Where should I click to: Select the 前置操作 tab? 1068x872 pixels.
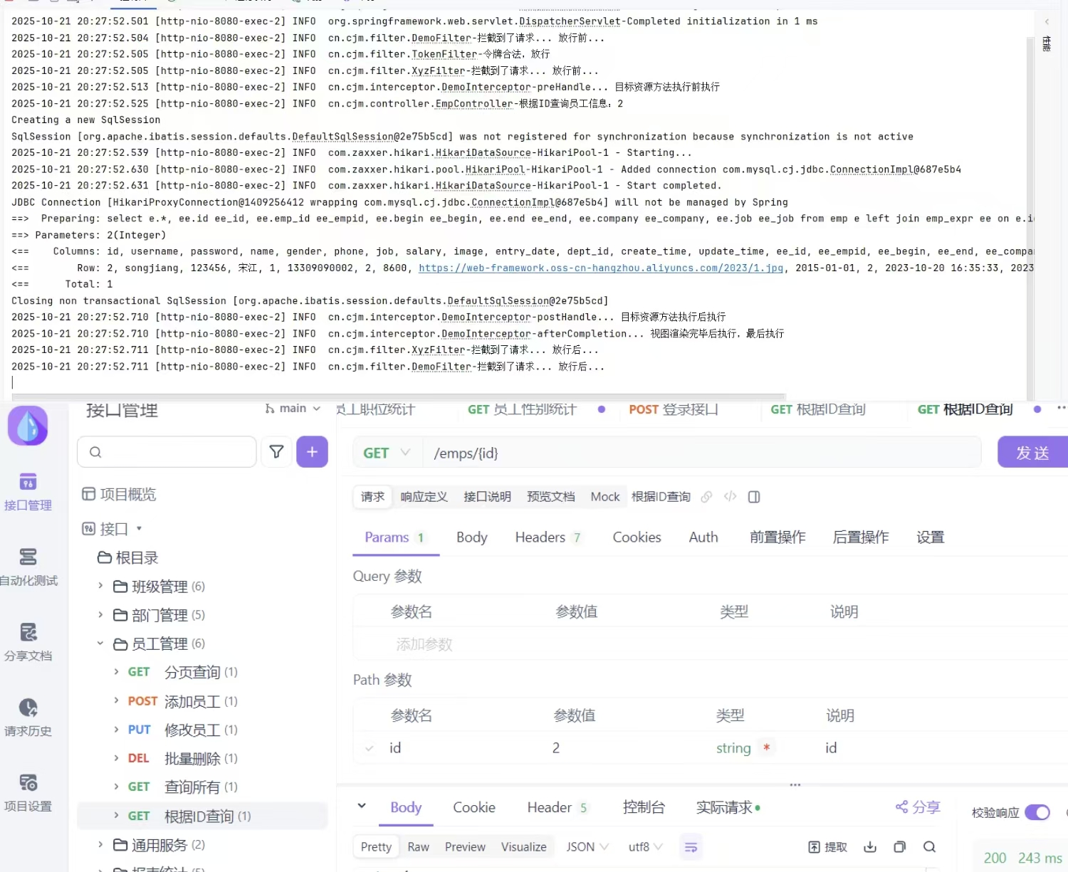pyautogui.click(x=777, y=537)
